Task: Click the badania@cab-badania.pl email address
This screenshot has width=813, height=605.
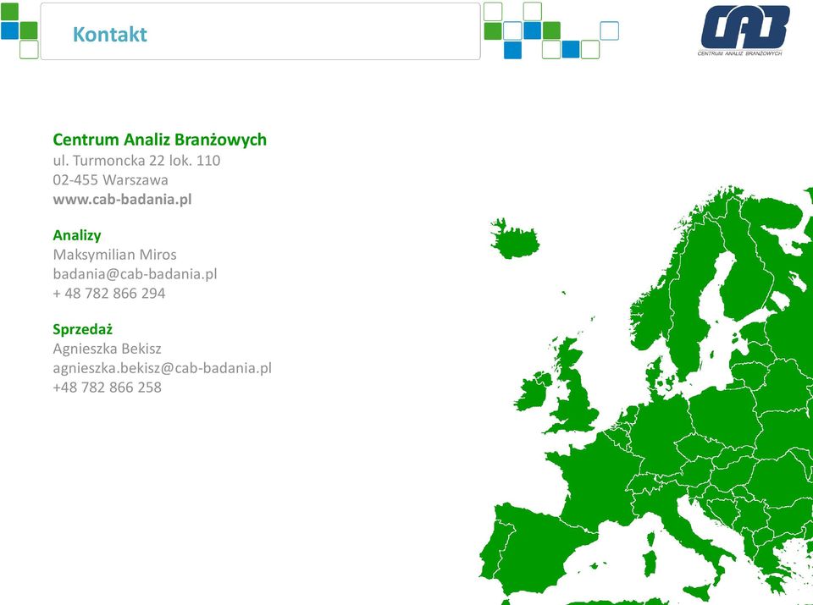Action: 135,273
